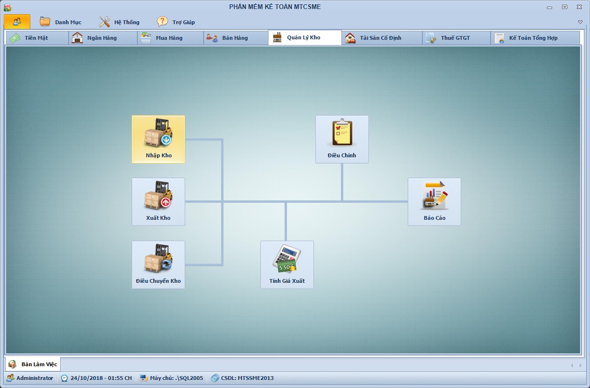Select the Mua Hàng tab

169,38
